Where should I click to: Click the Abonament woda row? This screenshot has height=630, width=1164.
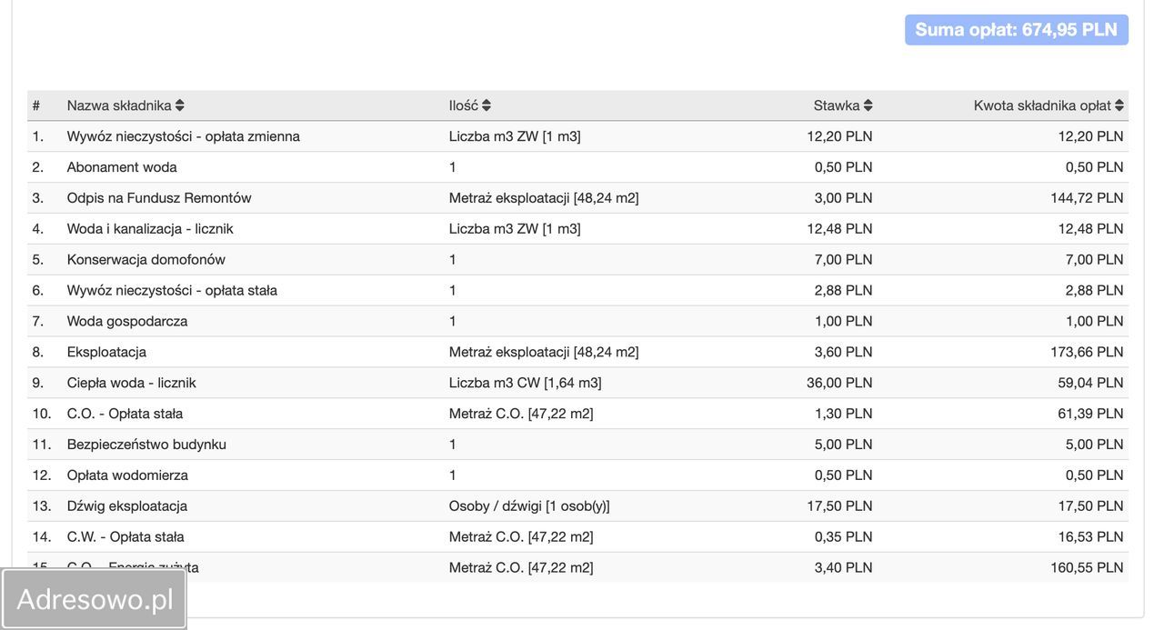122,167
